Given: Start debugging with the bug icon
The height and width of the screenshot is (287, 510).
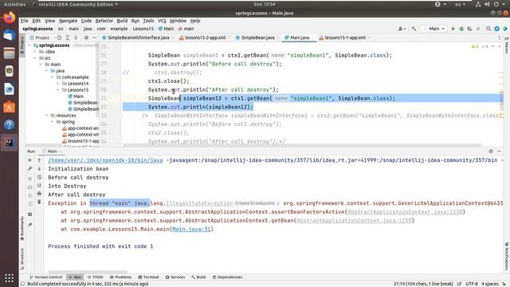Looking at the screenshot, I should click(x=461, y=29).
